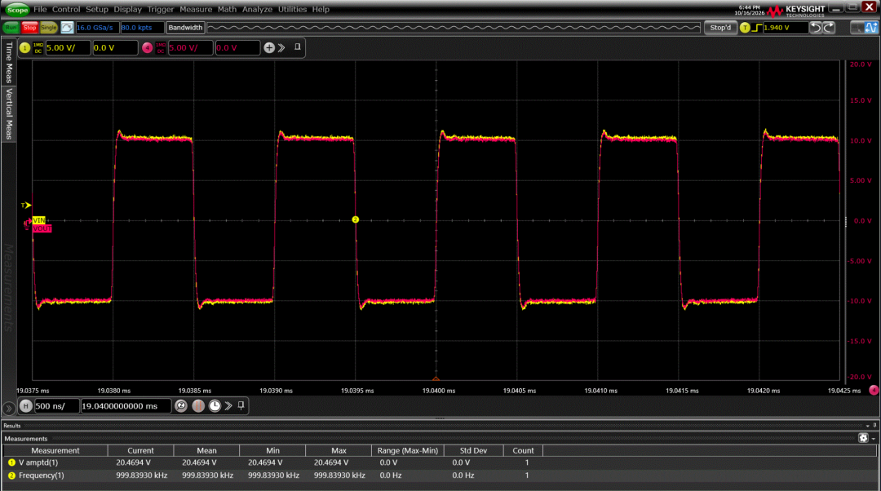Viewport: 881px width, 491px height.
Task: Open the Time Meas side tab
Action: [8, 62]
